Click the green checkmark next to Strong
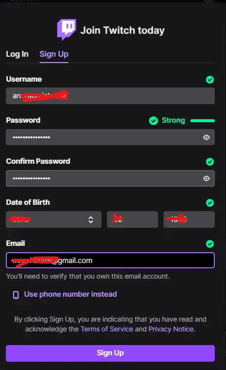This screenshot has width=226, height=370. pyautogui.click(x=153, y=121)
